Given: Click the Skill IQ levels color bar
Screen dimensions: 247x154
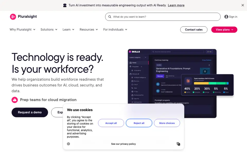Looking at the screenshot, I should (x=211, y=83).
